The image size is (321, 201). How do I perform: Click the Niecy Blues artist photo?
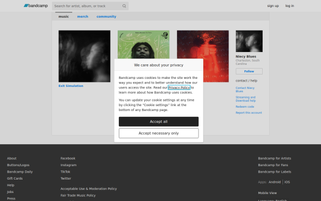tap(249, 41)
